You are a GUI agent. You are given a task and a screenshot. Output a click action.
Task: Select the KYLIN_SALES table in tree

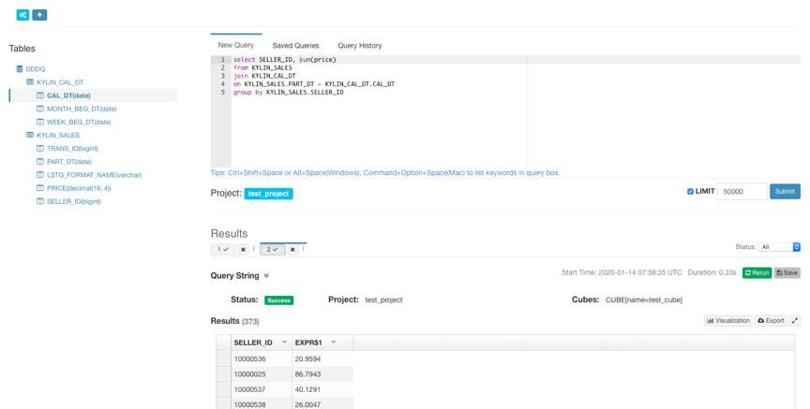(58, 136)
